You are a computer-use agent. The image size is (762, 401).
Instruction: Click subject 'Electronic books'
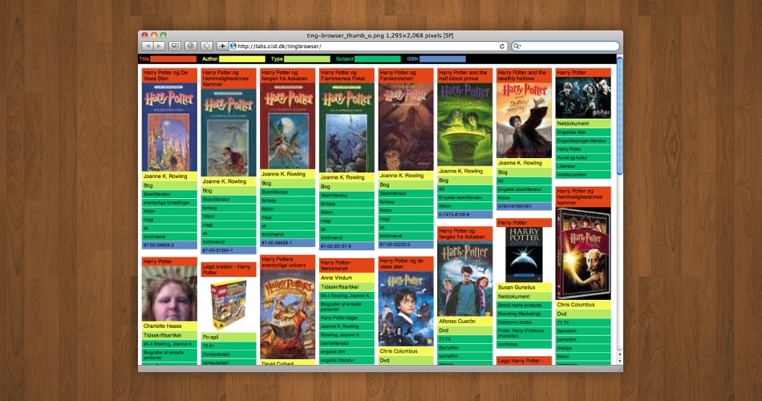[524, 322]
